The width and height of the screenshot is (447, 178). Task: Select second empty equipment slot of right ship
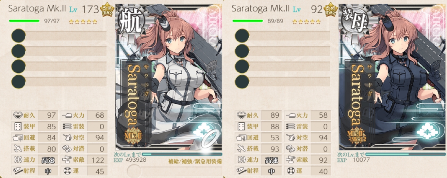(283, 51)
